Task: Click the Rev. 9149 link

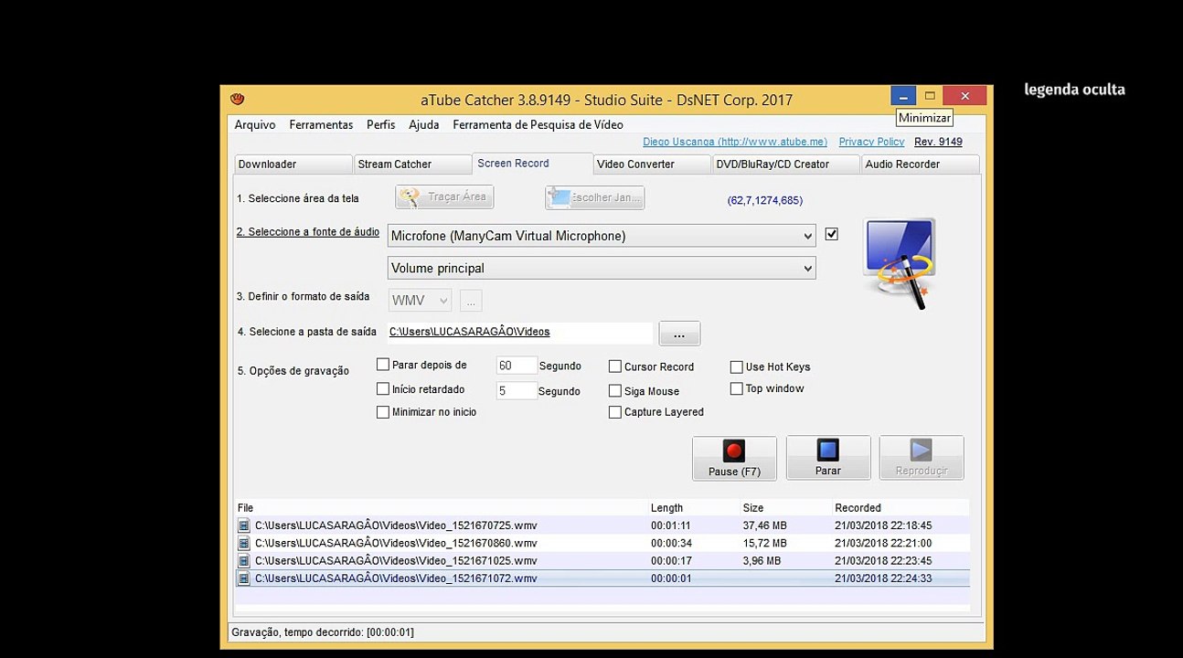Action: tap(938, 142)
